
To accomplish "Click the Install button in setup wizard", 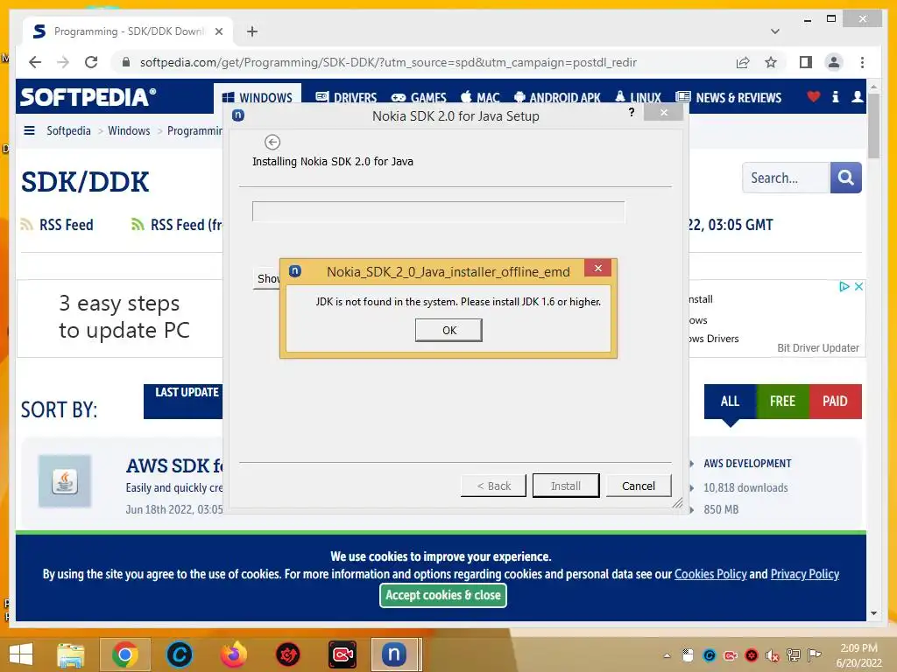I will tap(566, 486).
